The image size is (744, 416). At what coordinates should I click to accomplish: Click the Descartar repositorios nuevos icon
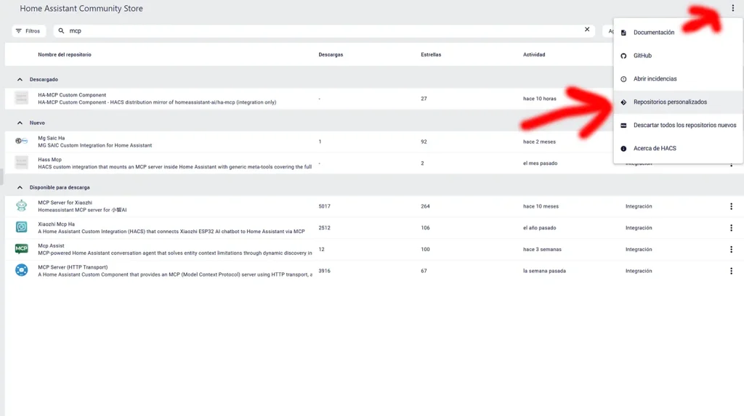[623, 126]
